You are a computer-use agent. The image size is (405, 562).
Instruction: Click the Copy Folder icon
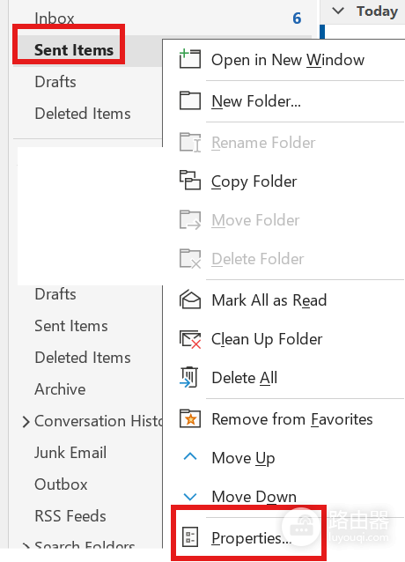[x=190, y=181]
